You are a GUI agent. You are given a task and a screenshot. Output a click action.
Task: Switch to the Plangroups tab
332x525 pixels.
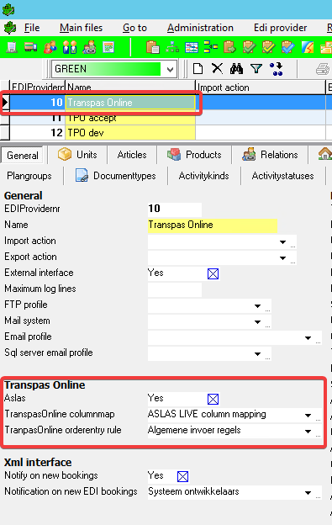point(29,176)
